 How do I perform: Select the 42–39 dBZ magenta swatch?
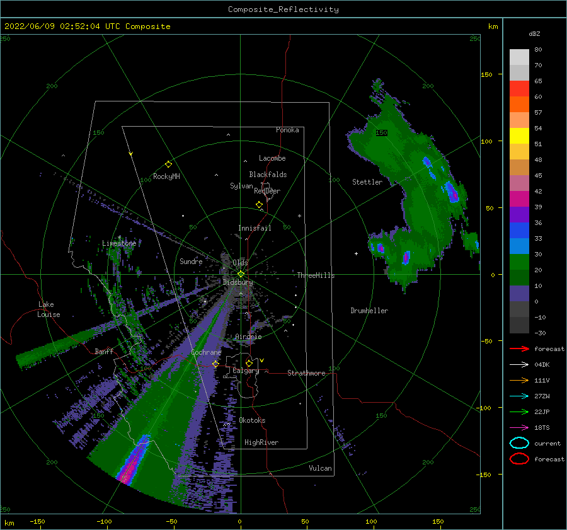(519, 199)
